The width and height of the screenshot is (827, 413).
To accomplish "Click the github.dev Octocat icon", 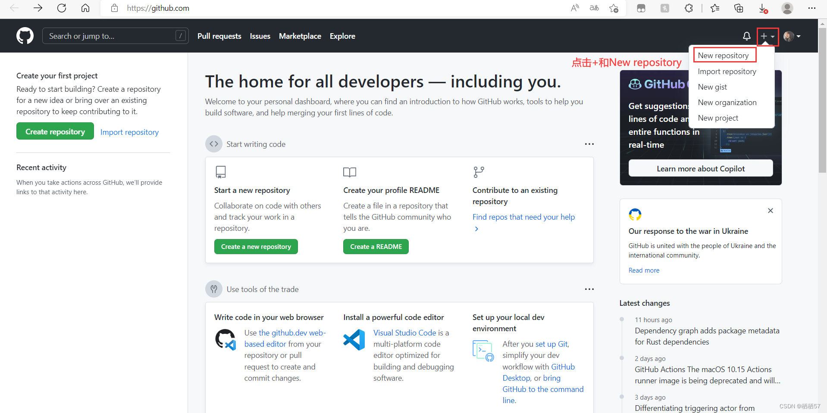I will [226, 339].
